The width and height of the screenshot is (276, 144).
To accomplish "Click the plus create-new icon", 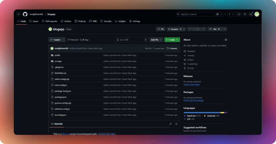I will click(229, 14).
